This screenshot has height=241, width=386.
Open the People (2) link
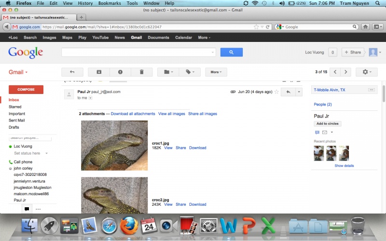coord(323,104)
